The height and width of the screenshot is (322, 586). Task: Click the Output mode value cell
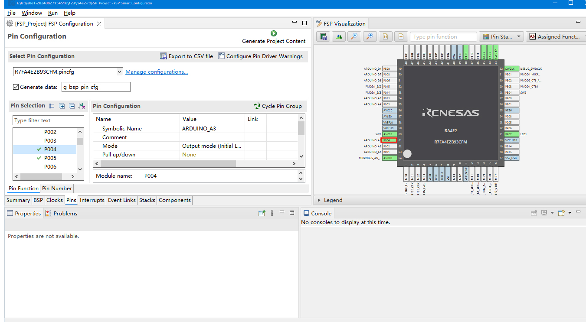coord(212,146)
